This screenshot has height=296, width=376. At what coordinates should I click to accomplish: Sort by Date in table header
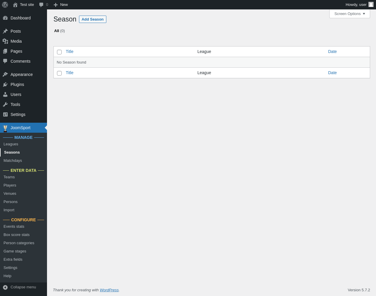point(332,51)
